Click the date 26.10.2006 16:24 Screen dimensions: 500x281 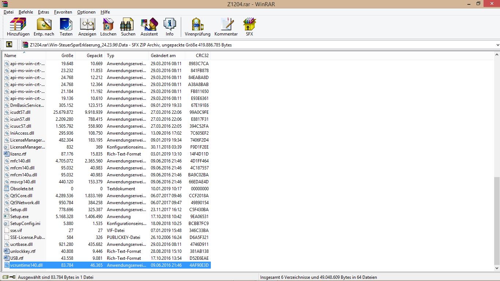pos(166,237)
